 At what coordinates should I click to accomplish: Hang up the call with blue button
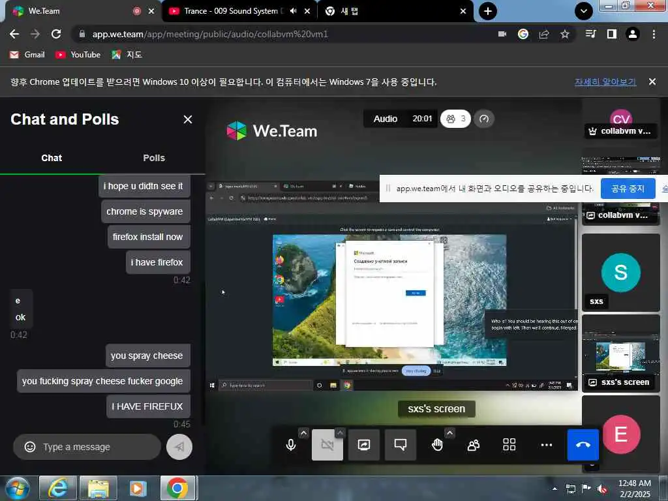583,445
